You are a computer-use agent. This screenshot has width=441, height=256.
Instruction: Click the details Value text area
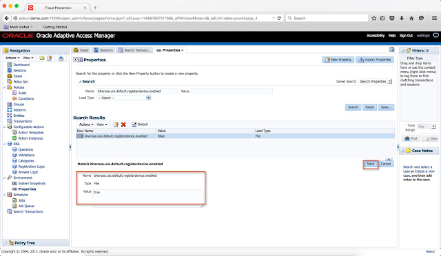tap(148, 198)
